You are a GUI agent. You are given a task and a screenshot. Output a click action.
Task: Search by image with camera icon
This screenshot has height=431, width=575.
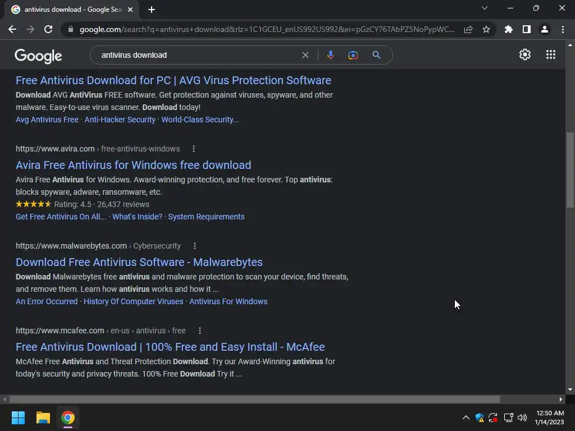pyautogui.click(x=353, y=55)
